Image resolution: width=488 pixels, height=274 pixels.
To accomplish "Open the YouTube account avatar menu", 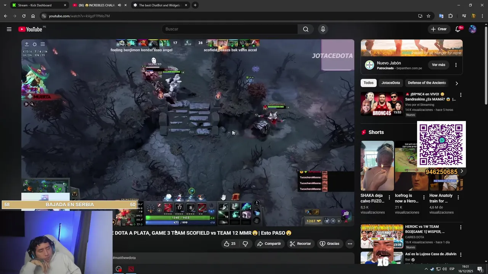I will click(473, 29).
